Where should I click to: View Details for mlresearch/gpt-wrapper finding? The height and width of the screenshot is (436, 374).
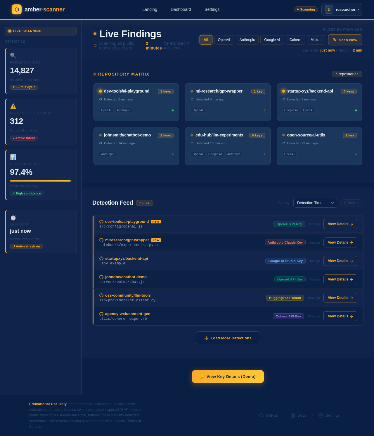(340, 242)
